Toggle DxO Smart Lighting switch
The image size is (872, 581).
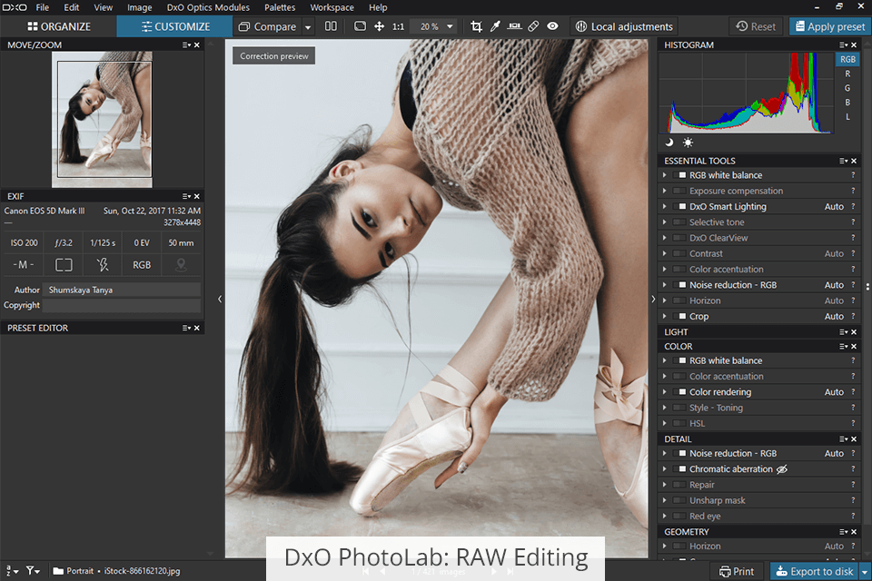pyautogui.click(x=679, y=206)
